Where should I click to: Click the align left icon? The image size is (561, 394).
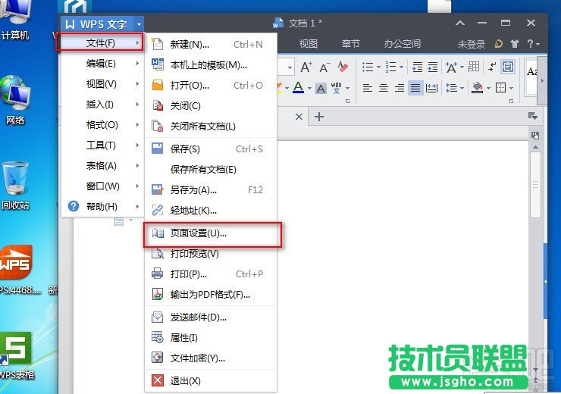click(368, 88)
